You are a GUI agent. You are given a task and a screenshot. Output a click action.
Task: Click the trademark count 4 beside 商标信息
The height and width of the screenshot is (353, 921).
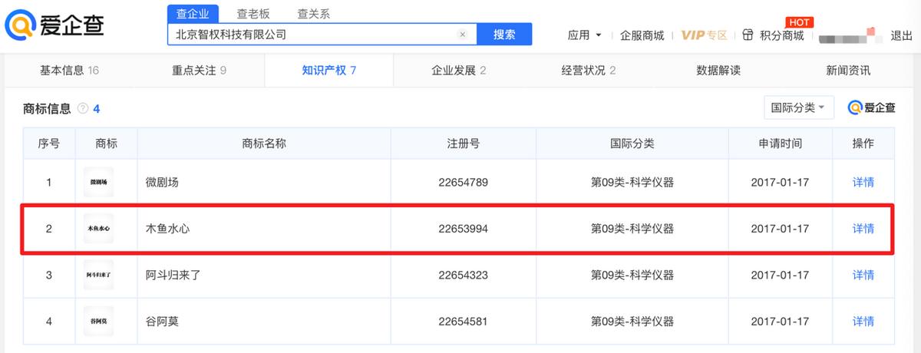pyautogui.click(x=97, y=109)
